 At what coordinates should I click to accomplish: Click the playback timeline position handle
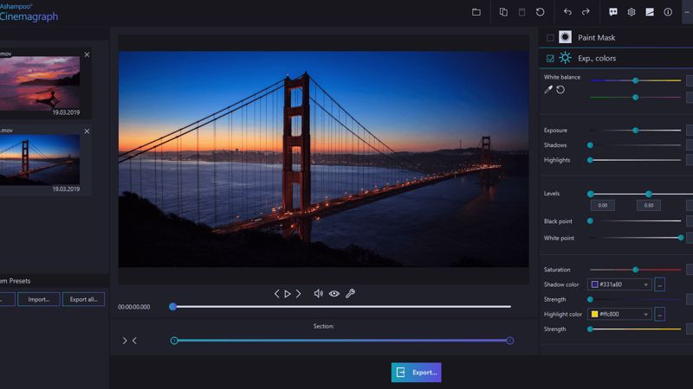pyautogui.click(x=172, y=307)
